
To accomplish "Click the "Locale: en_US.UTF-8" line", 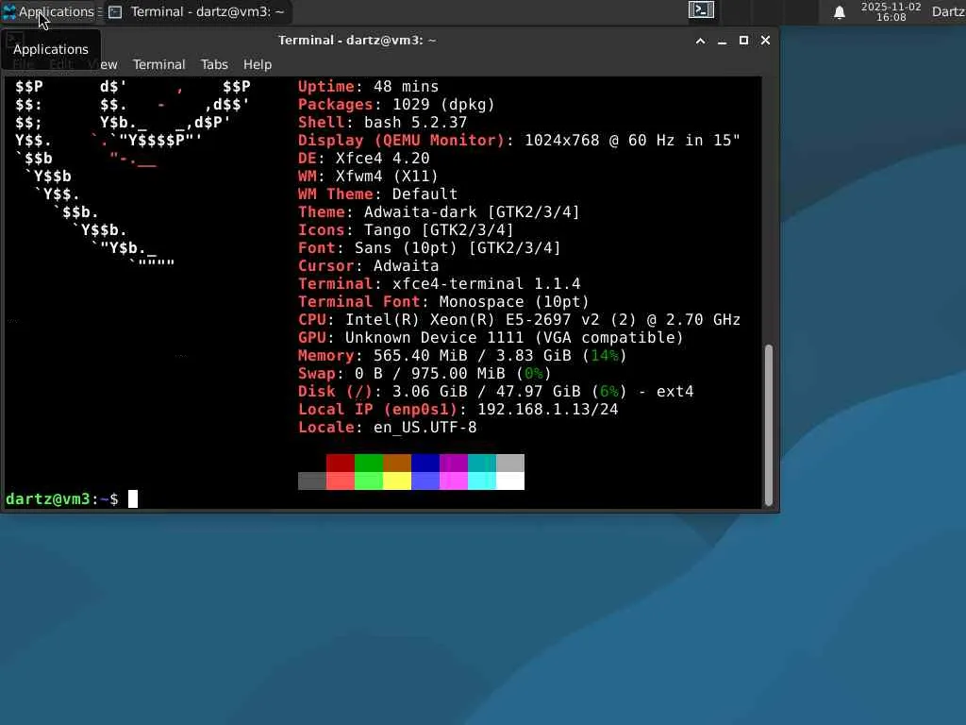I will tap(388, 427).
